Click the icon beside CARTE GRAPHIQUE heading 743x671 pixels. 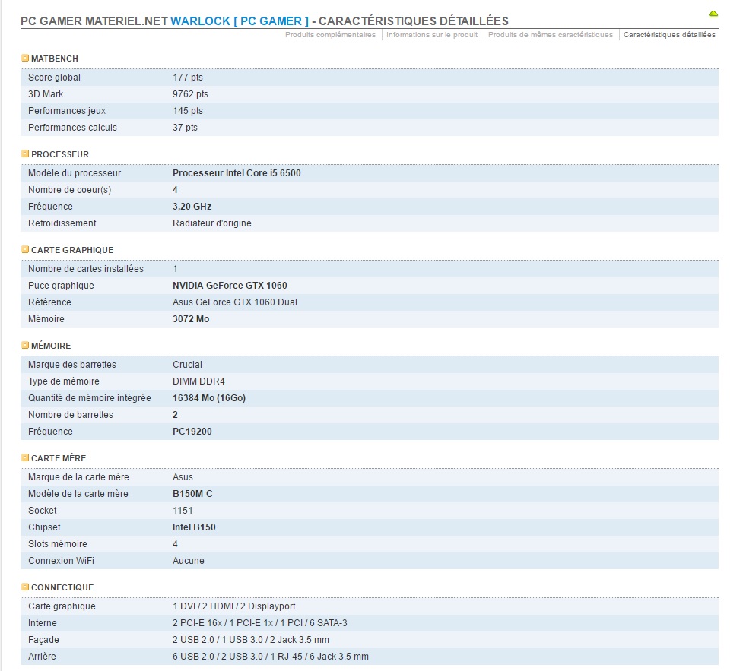click(x=25, y=250)
